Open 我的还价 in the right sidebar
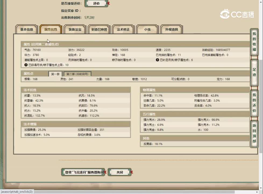Viewport: 263px width, 194px height. tap(254, 103)
